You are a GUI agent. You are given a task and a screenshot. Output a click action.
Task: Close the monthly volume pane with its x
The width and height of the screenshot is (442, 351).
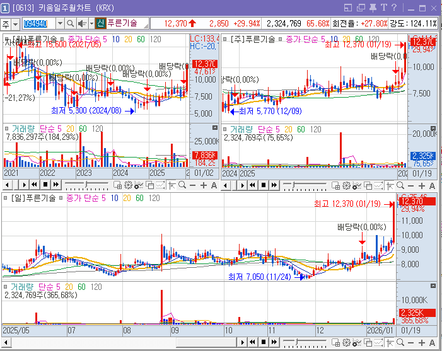click(x=215, y=128)
